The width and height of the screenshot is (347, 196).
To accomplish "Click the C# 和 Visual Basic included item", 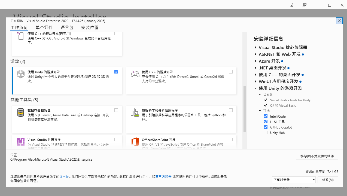I will pyautogui.click(x=283, y=105).
